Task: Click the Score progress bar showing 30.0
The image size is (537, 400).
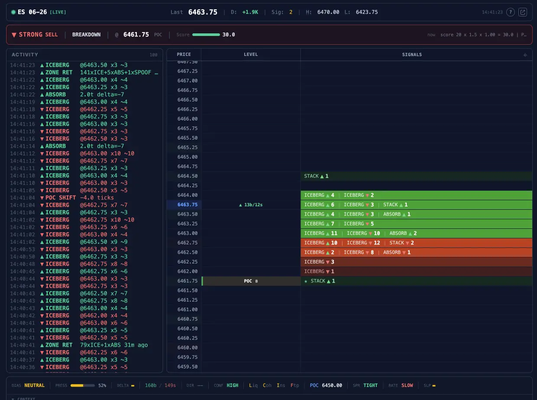Action: click(x=206, y=35)
